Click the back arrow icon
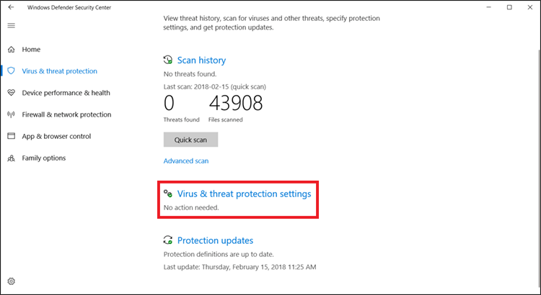 click(11, 7)
